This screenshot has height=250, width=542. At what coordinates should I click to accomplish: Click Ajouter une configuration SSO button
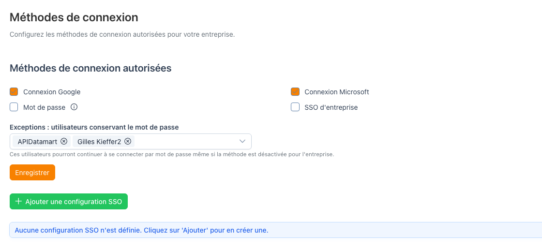tap(69, 201)
